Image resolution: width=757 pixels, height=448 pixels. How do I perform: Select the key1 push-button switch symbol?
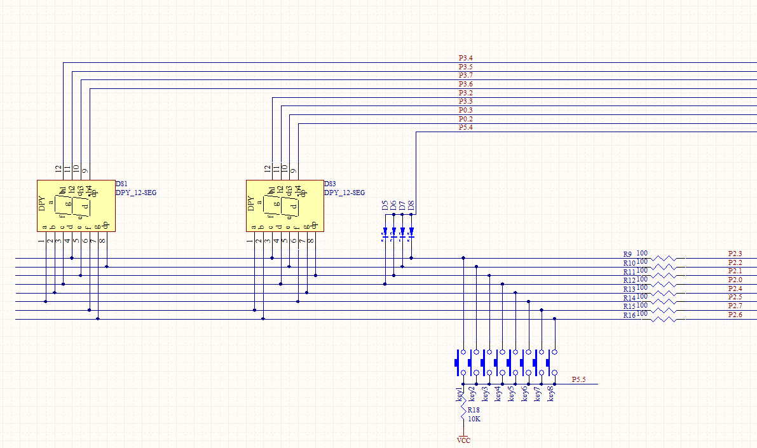click(460, 363)
